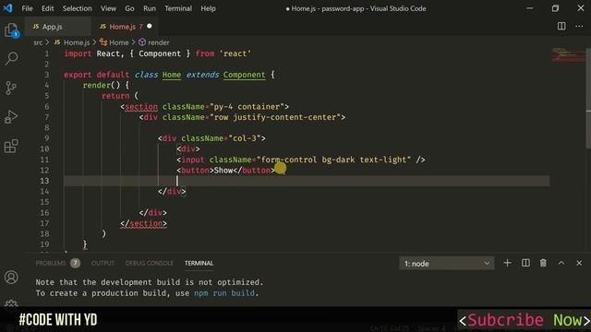Open the Terminal menu
Image resolution: width=591 pixels, height=332 pixels.
[178, 8]
